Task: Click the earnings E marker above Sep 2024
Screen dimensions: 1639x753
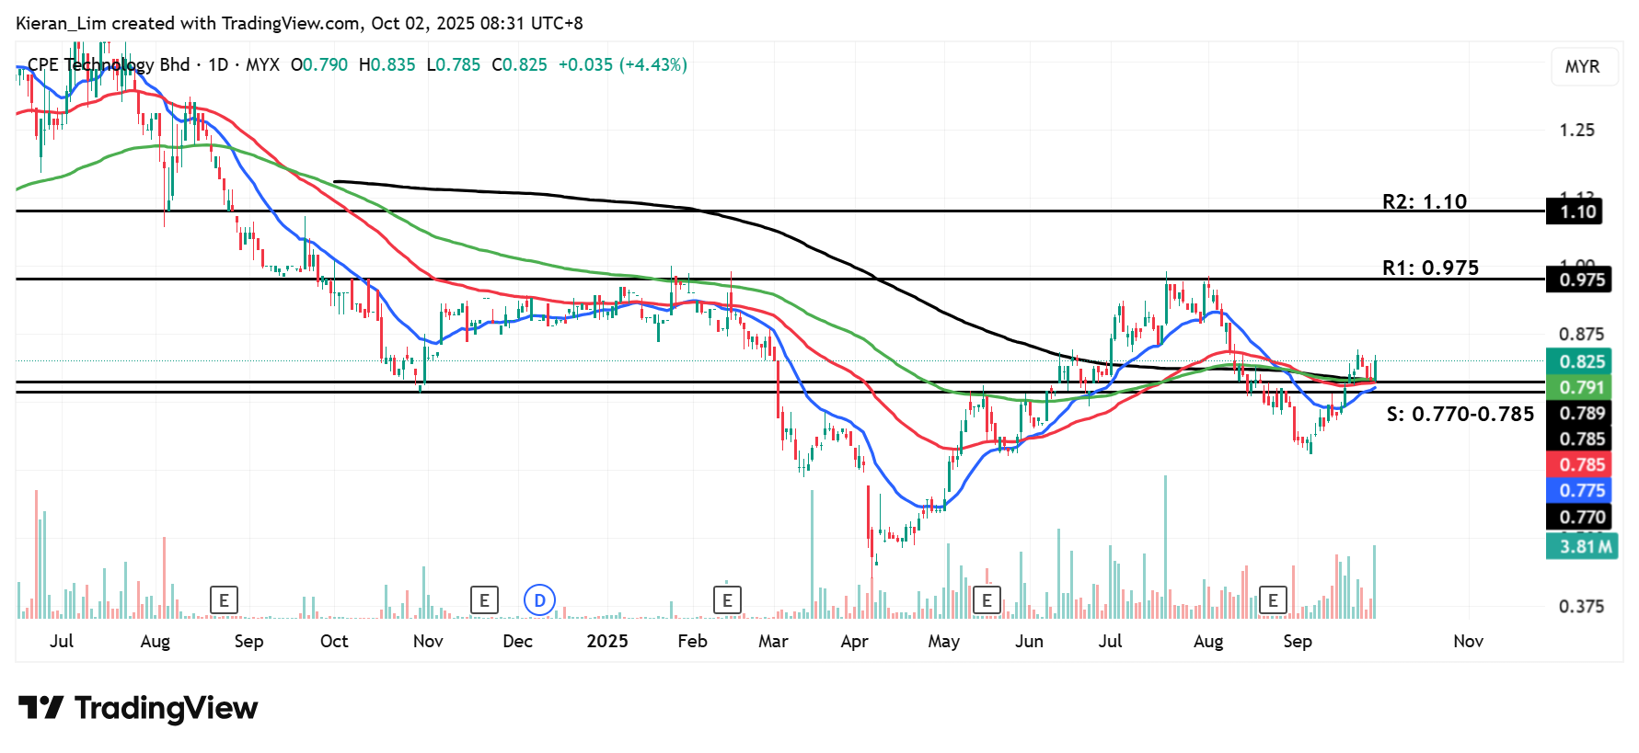Action: tap(224, 600)
